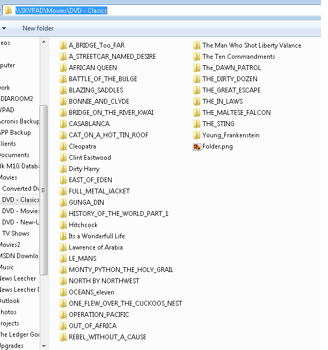Select the Hitchcock folder icon
The width and height of the screenshot is (328, 350).
pos(63,225)
